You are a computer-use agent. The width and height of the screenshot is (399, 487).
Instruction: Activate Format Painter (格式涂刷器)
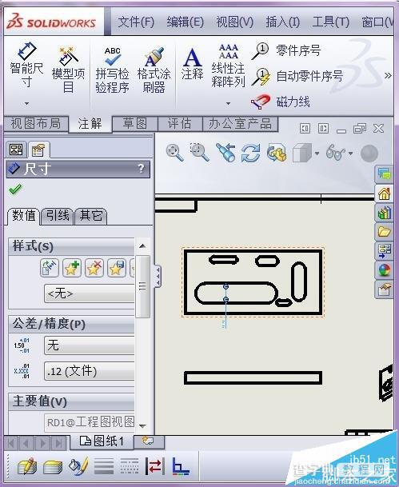pos(154,70)
